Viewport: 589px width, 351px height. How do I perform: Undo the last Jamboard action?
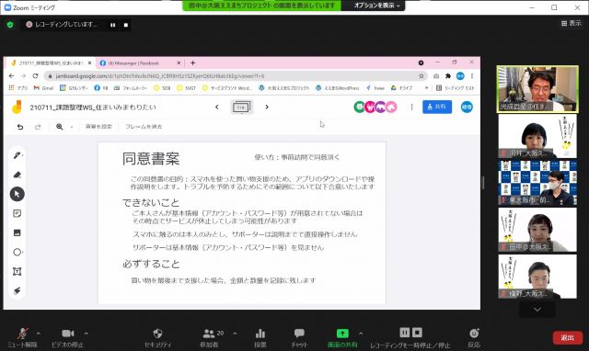tap(20, 127)
